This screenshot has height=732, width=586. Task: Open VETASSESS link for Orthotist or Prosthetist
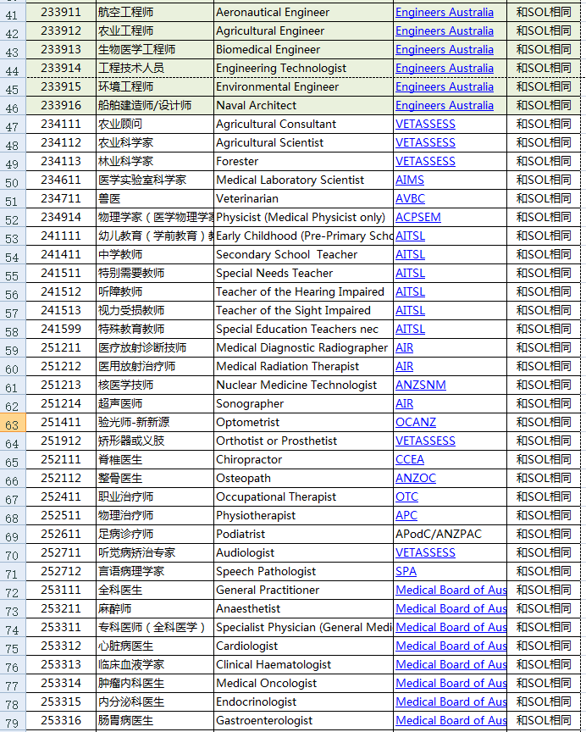pyautogui.click(x=425, y=441)
